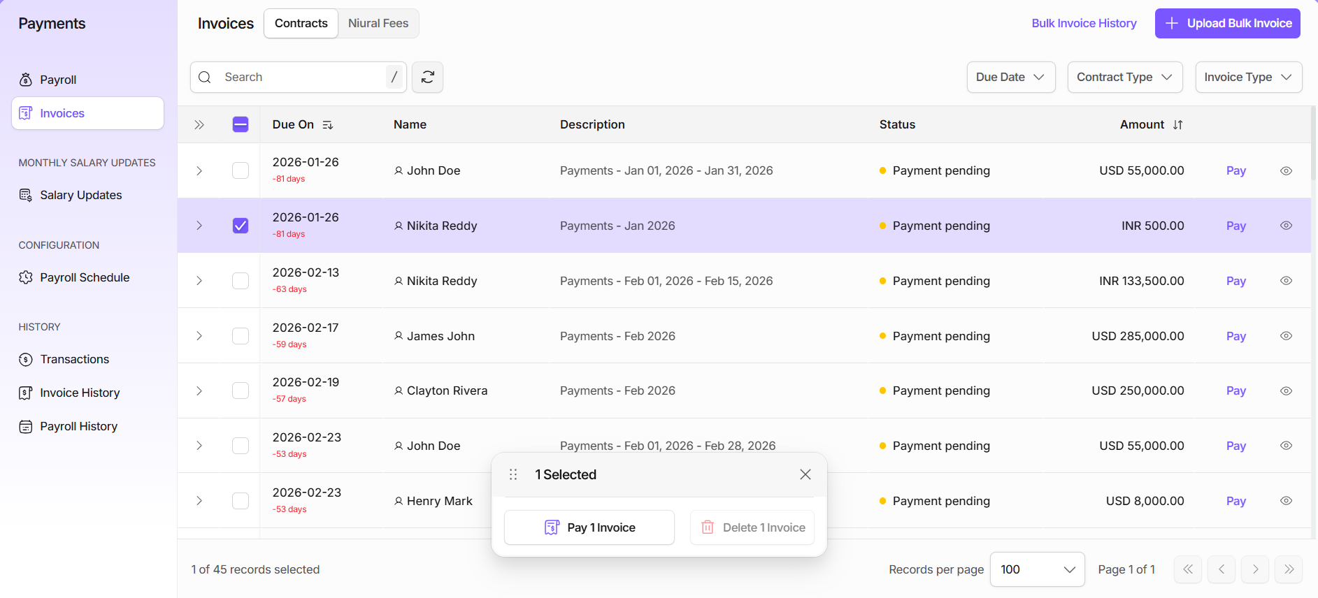The width and height of the screenshot is (1318, 598).
Task: Switch to the Niural Fees tab
Action: pyautogui.click(x=378, y=24)
